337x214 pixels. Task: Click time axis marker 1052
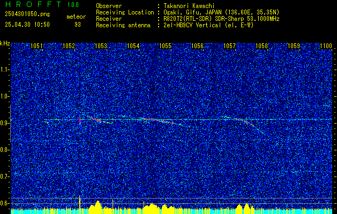point(69,46)
